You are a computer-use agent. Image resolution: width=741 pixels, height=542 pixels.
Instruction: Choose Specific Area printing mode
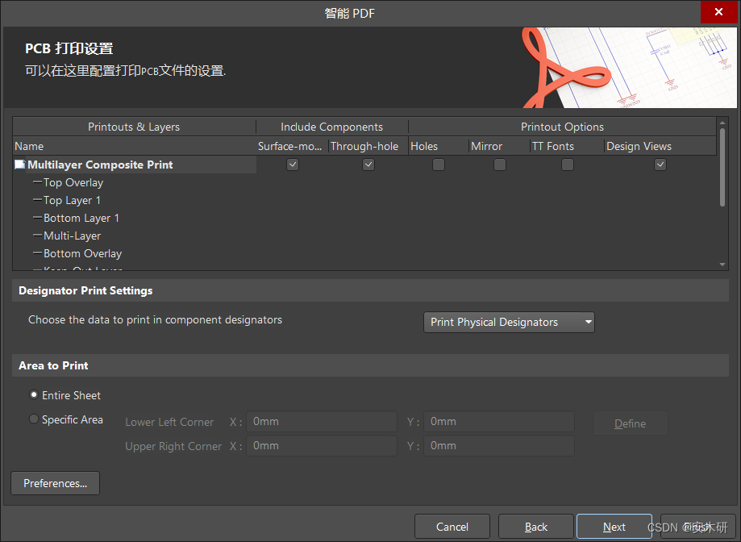34,419
